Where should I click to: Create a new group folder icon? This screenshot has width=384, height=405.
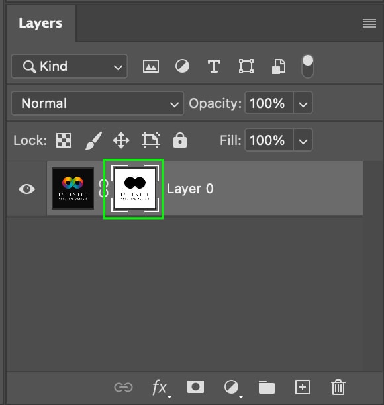267,387
